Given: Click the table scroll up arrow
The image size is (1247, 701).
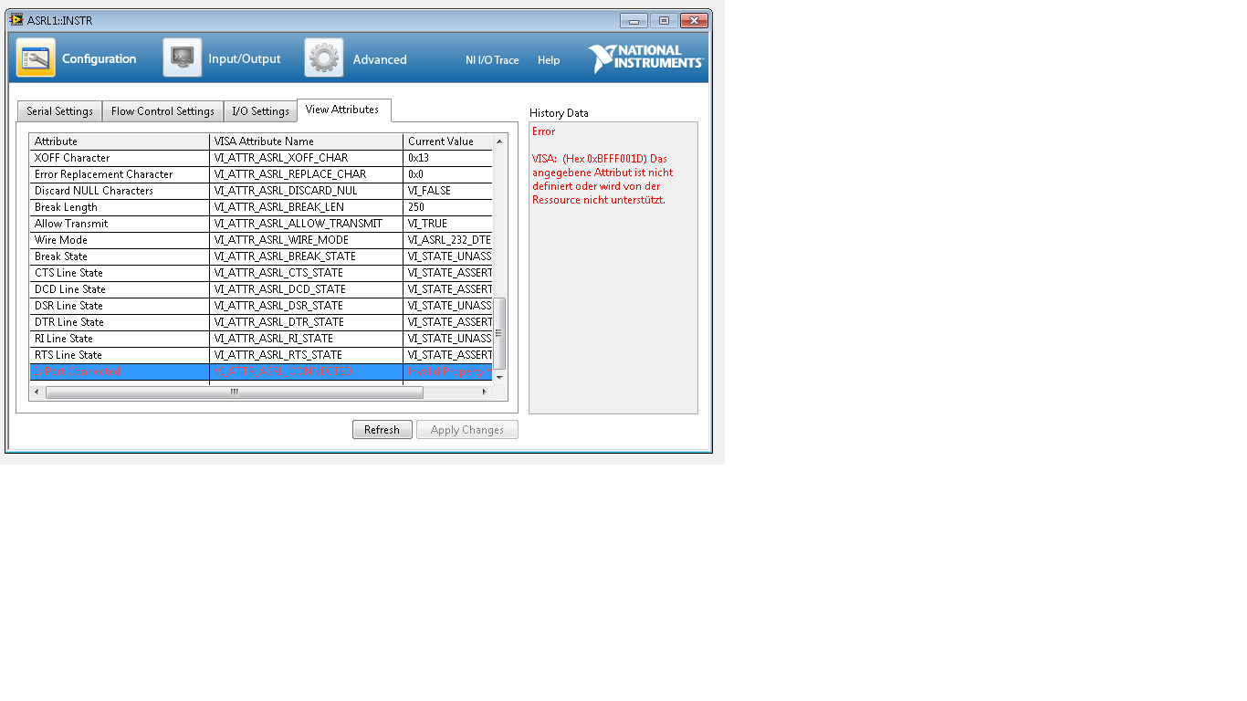Looking at the screenshot, I should click(x=499, y=141).
